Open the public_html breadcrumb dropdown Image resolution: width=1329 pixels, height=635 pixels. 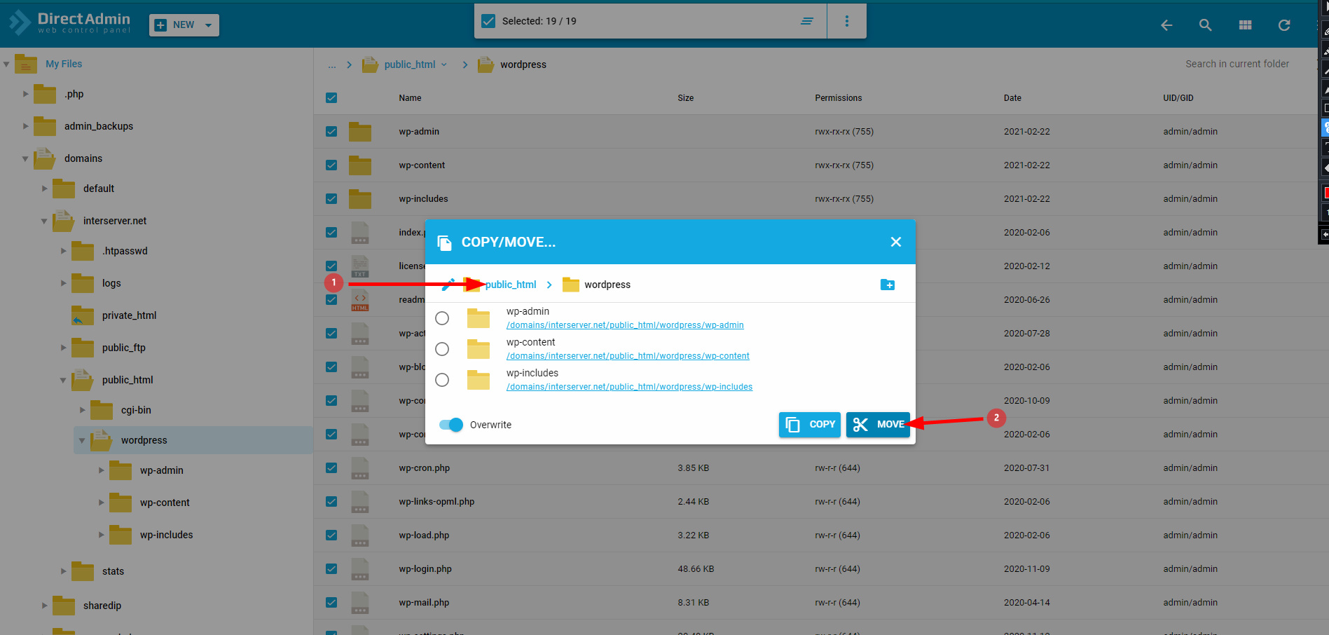(x=444, y=64)
